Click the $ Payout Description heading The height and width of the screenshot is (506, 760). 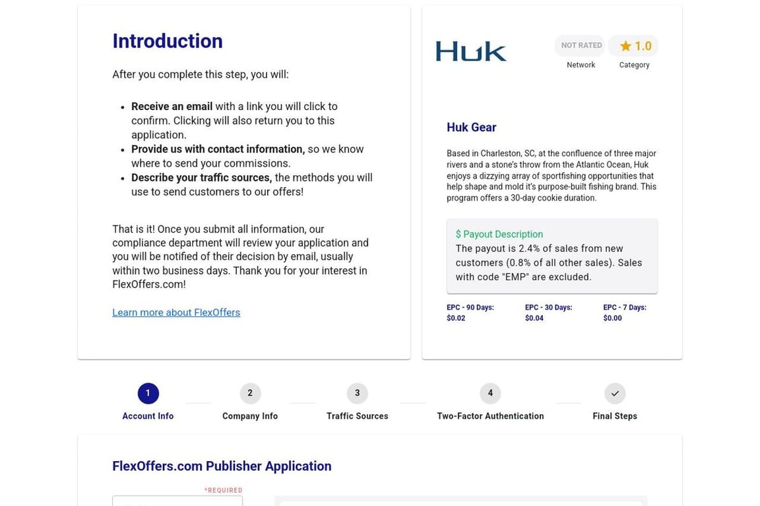[499, 235]
